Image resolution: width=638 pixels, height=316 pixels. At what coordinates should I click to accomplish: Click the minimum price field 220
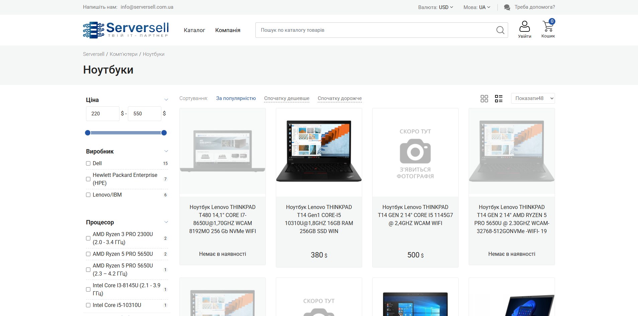pos(103,114)
